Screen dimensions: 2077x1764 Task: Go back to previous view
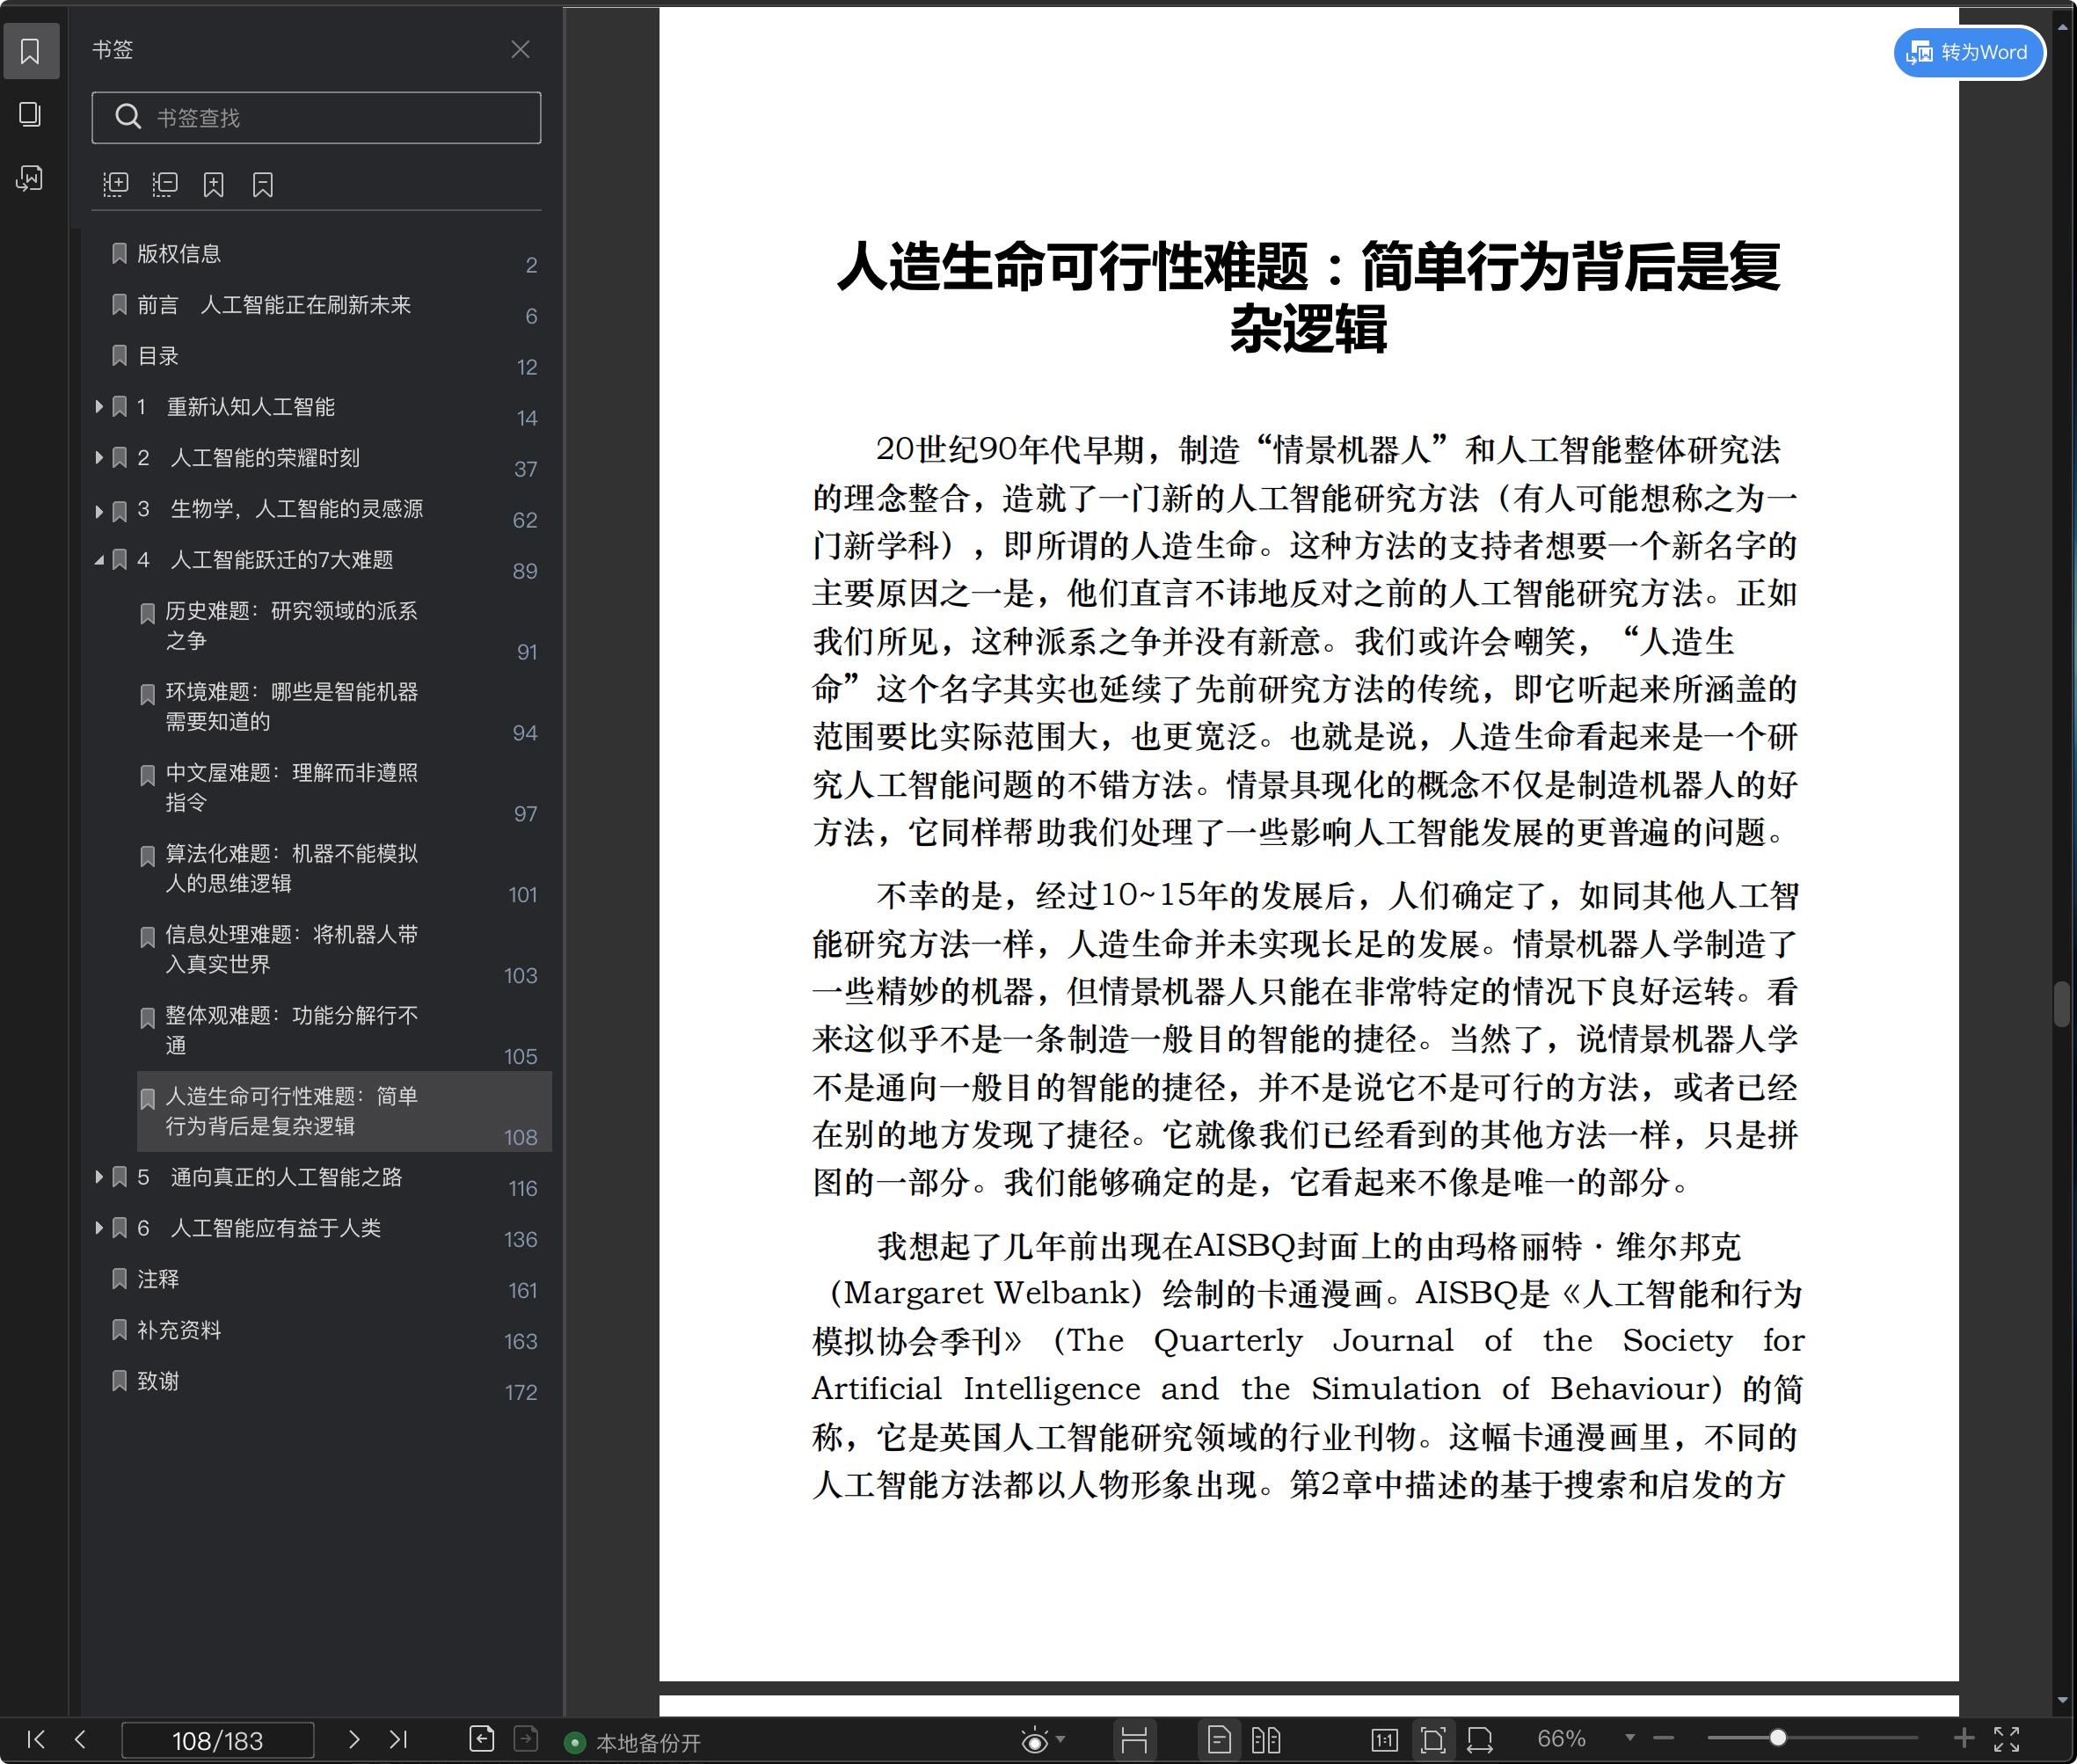(x=482, y=1739)
